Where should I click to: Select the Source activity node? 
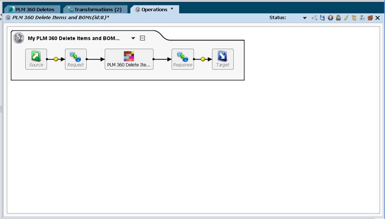point(36,59)
